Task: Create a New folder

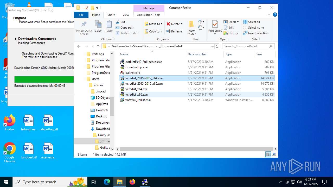Action: 191,28
